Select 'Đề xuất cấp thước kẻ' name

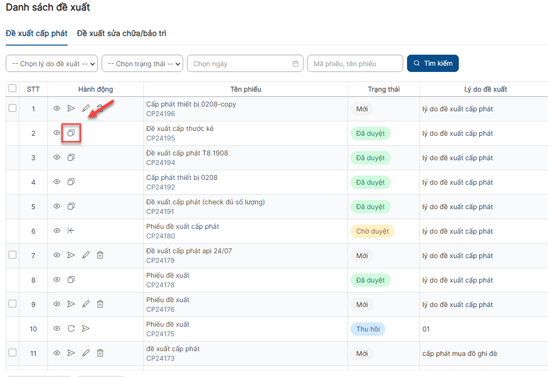[x=180, y=129]
